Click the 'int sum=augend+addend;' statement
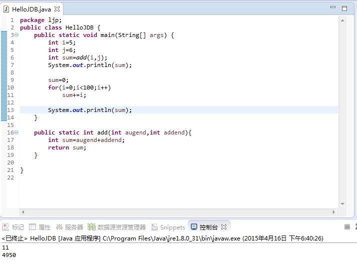The image size is (357, 276). [86, 140]
